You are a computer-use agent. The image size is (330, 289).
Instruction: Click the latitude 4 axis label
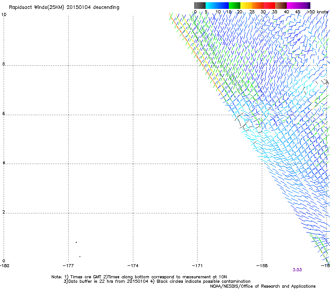tap(4, 163)
